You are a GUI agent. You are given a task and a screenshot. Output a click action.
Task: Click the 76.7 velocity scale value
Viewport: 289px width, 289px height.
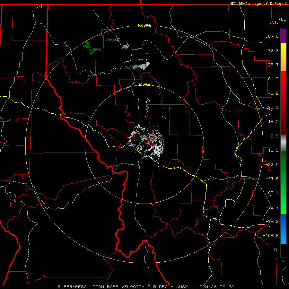point(273,65)
